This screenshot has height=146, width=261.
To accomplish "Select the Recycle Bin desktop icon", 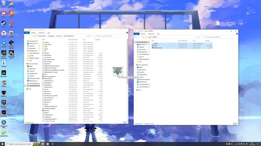I will pos(4,4).
